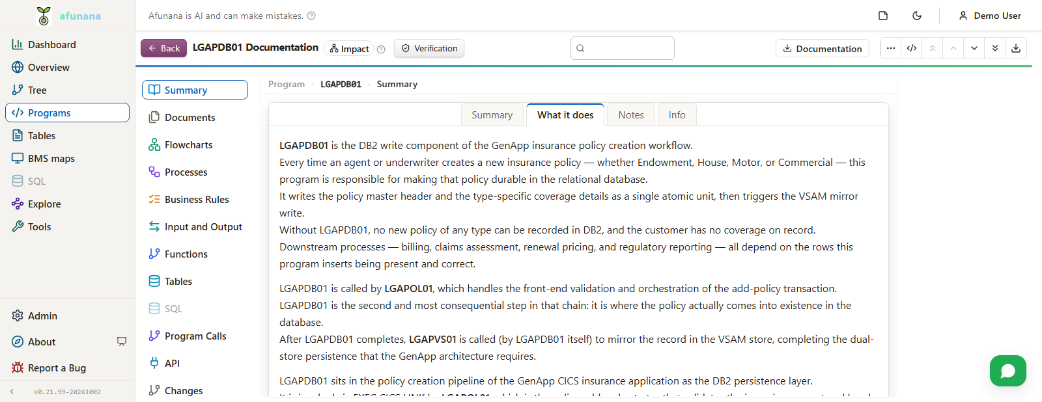Switch to the What it does tab
The image size is (1042, 402).
tap(565, 114)
